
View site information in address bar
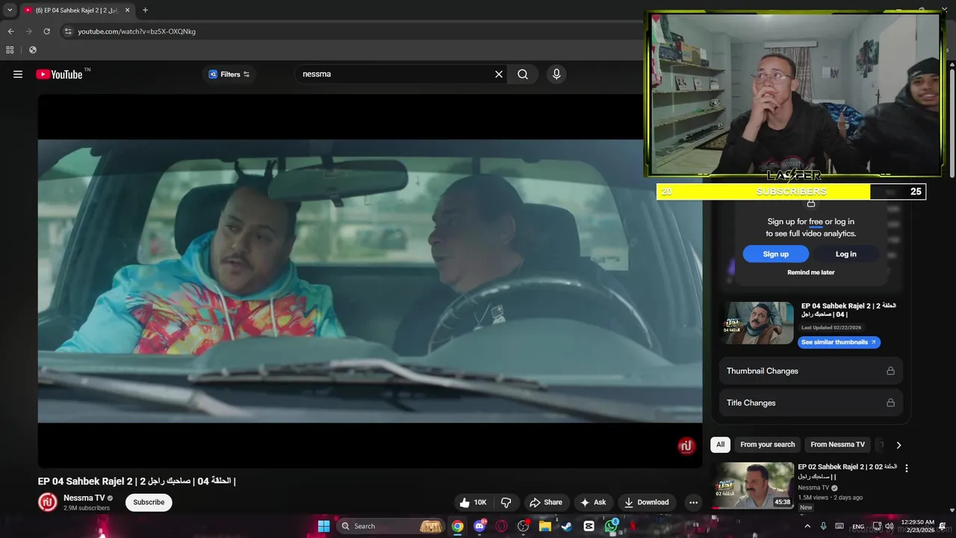[67, 31]
